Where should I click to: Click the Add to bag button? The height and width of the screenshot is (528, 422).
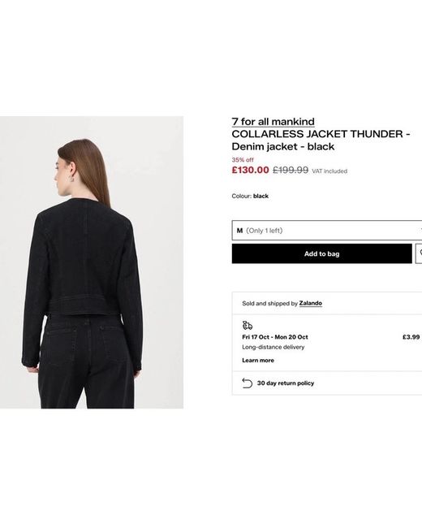point(321,253)
